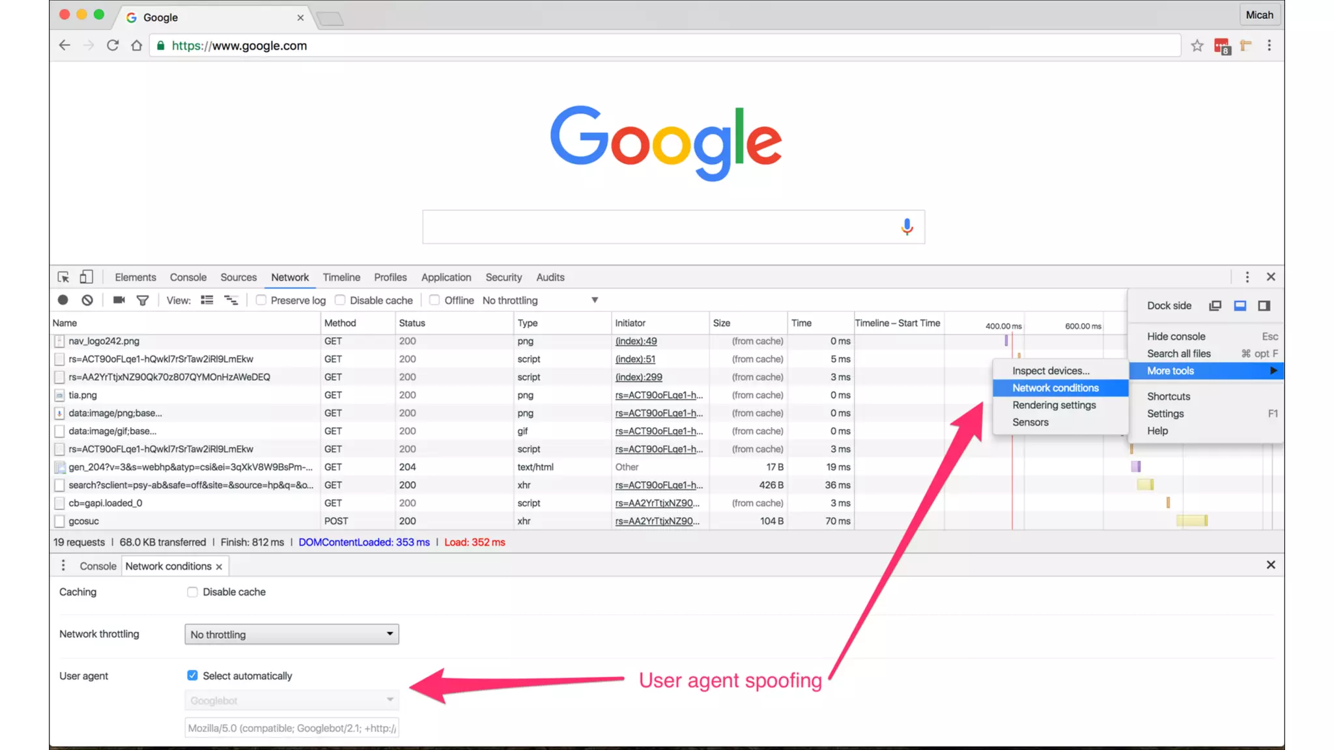Open the Network throttling select box

[291, 634]
